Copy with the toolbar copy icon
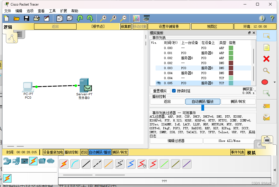This screenshot has height=187, width=279. tap(59, 18)
